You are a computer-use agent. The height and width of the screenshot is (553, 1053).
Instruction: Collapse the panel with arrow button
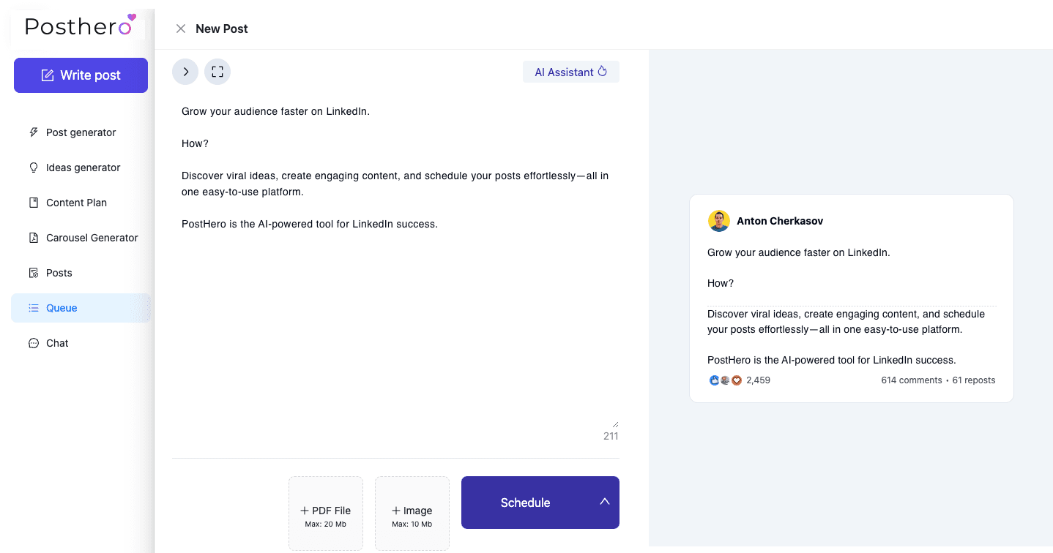[185, 72]
